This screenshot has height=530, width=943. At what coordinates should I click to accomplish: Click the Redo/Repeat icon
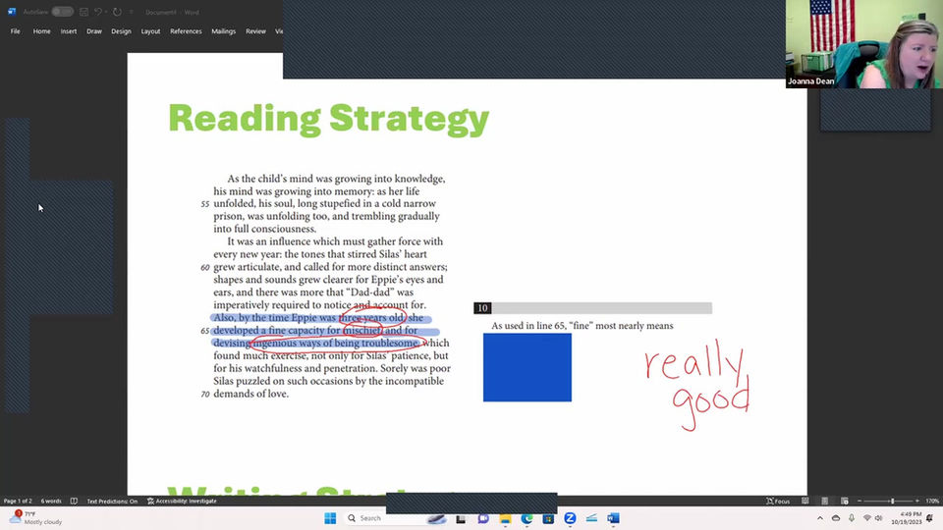(x=117, y=12)
